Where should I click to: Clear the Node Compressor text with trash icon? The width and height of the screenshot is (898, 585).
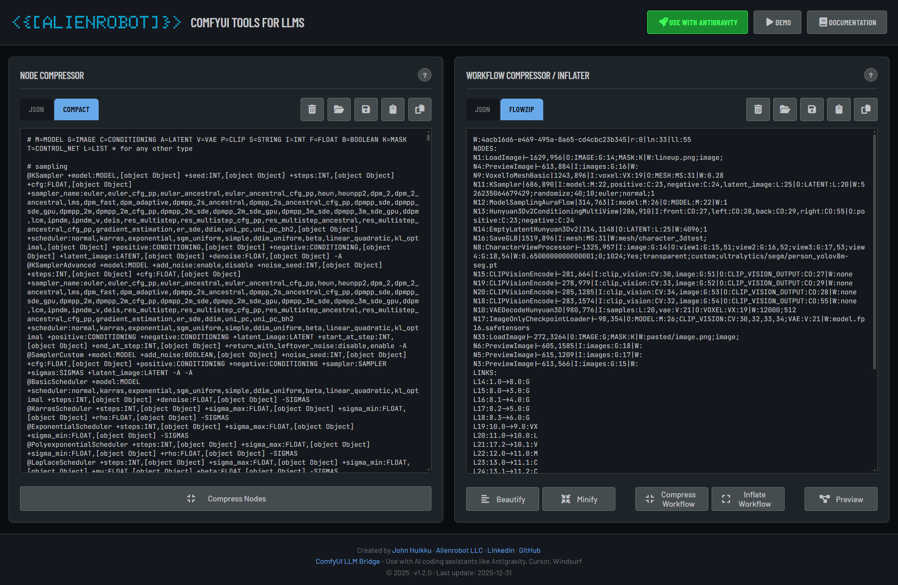312,109
